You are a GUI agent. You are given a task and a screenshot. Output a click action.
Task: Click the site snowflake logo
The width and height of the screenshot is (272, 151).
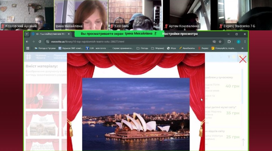(29, 57)
